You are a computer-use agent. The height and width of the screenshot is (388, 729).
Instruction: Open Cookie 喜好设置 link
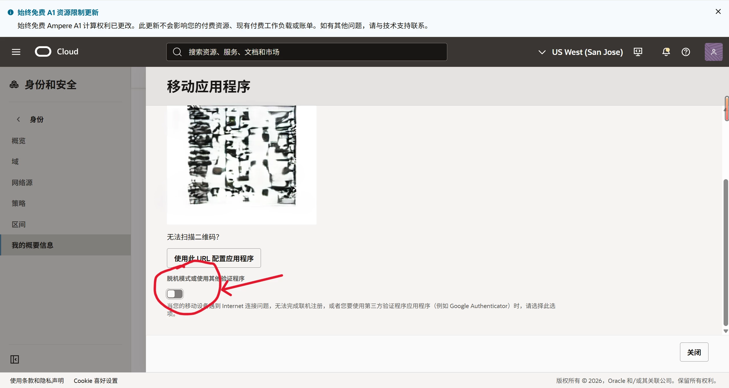pos(96,381)
